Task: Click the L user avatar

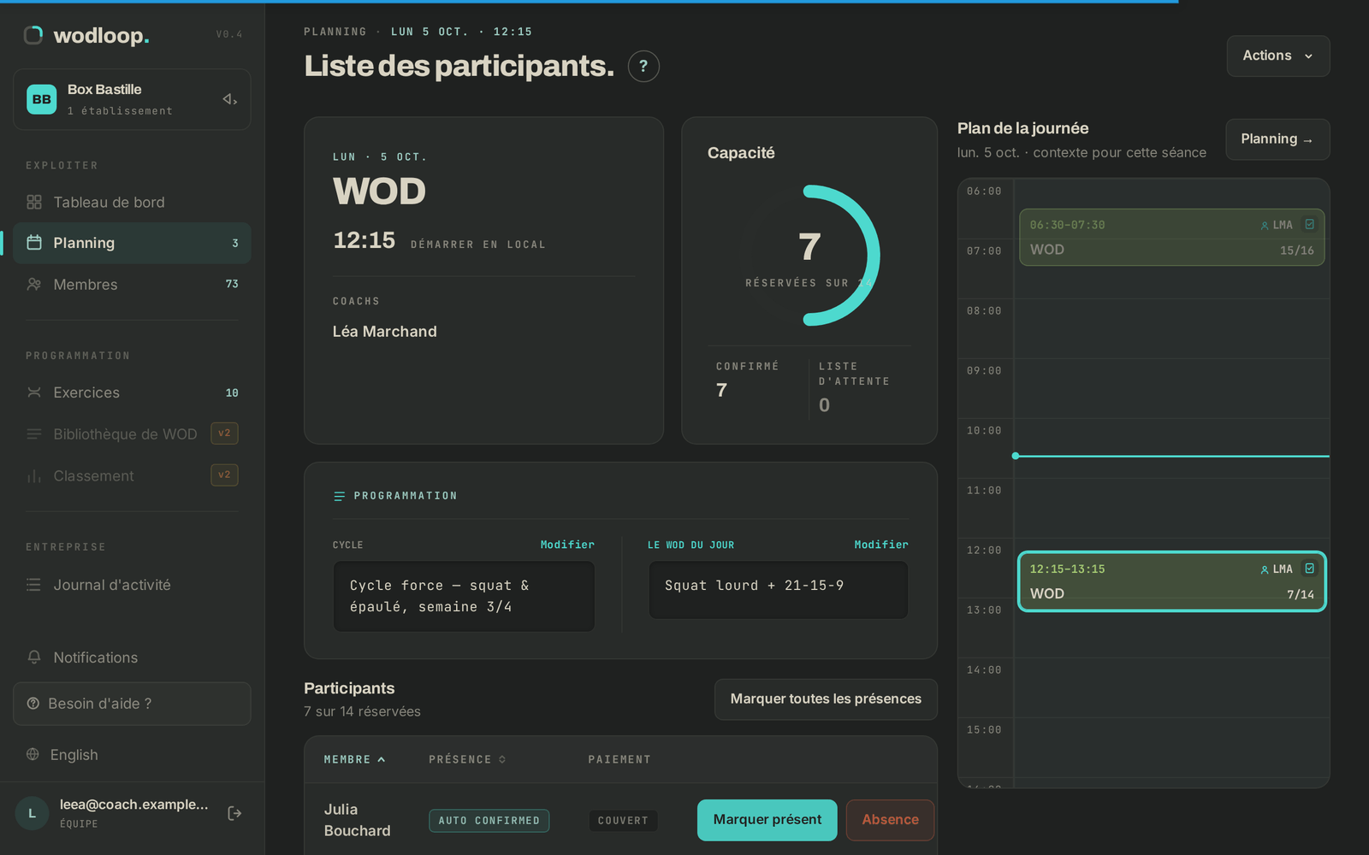Action: tap(33, 813)
